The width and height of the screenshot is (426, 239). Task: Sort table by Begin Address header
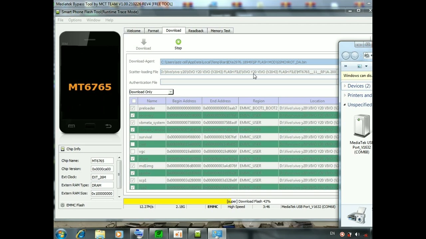[184, 101]
